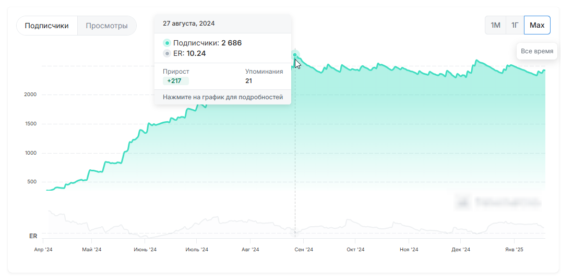Activate the Max range button
This screenshot has height=280, width=561.
[537, 25]
